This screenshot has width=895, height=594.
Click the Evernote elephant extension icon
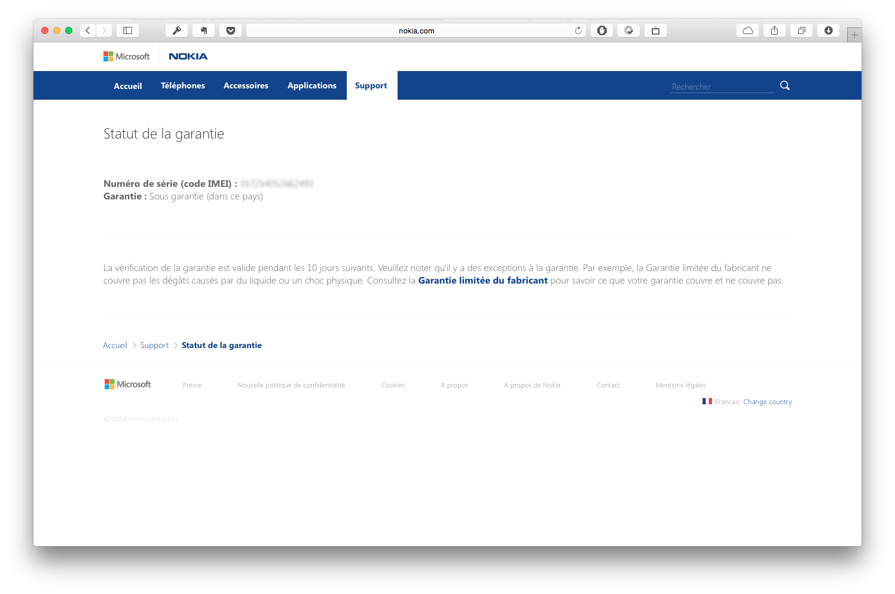coord(204,30)
